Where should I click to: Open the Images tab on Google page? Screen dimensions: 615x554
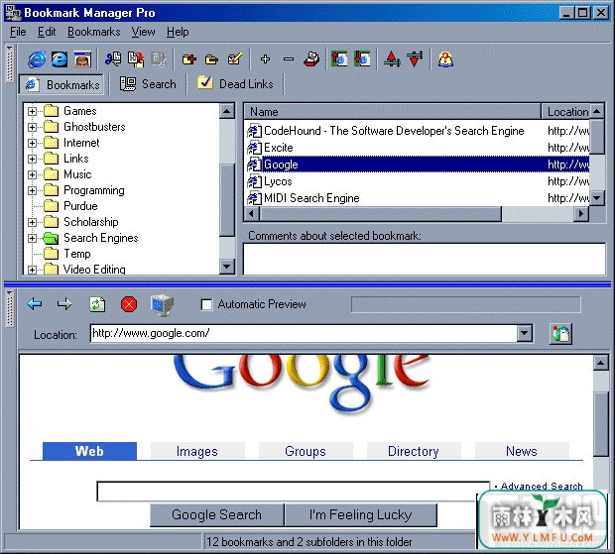[x=197, y=451]
